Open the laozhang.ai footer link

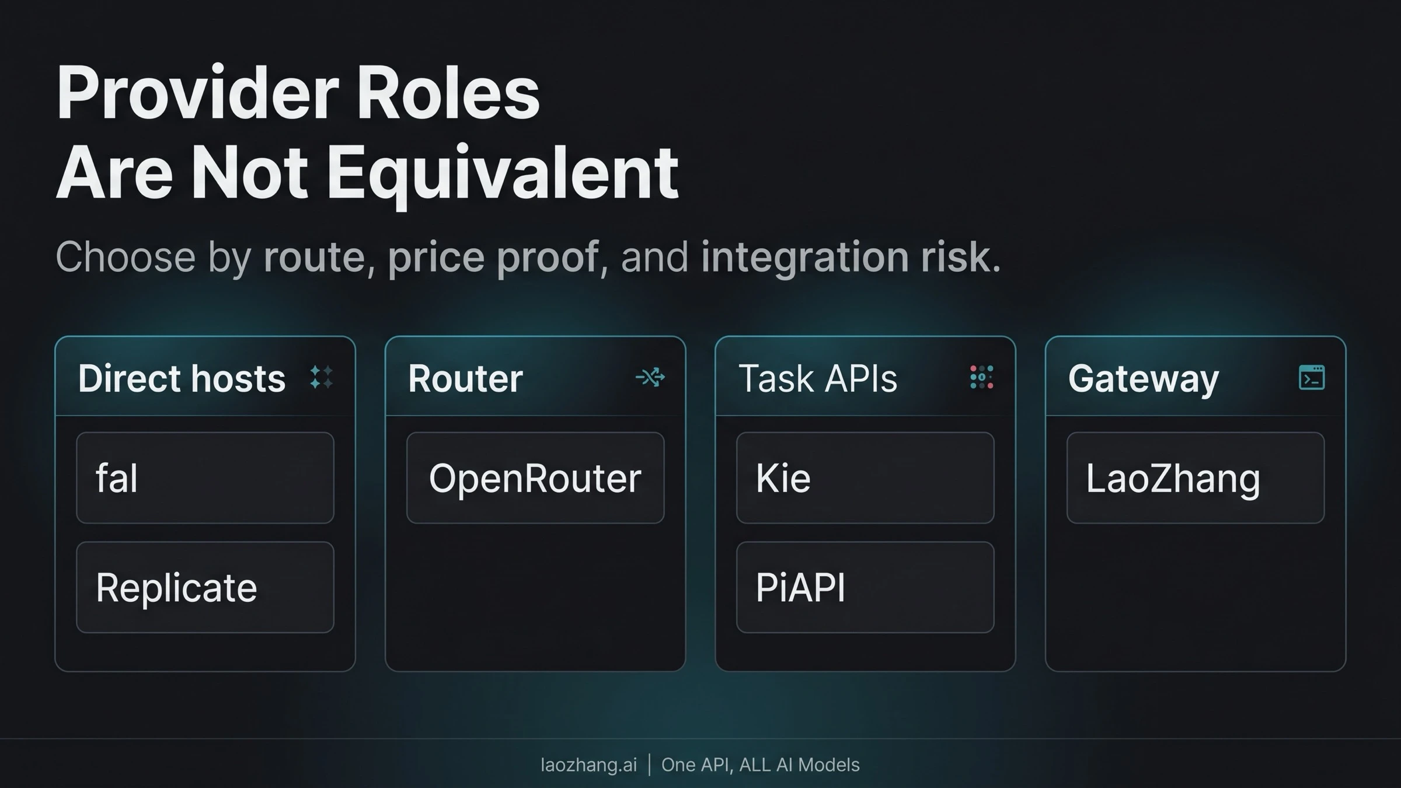click(x=588, y=765)
